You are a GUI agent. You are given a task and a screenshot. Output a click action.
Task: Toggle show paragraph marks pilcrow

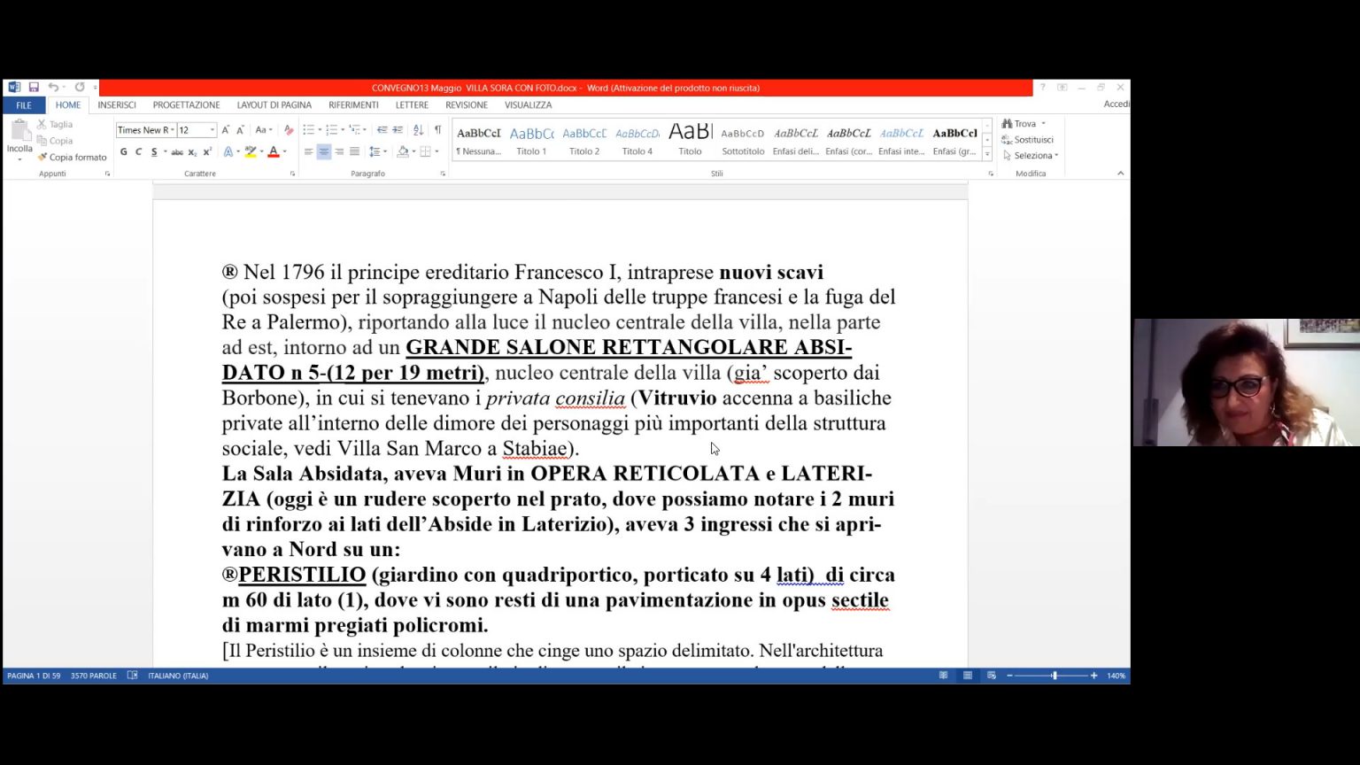[x=437, y=130]
